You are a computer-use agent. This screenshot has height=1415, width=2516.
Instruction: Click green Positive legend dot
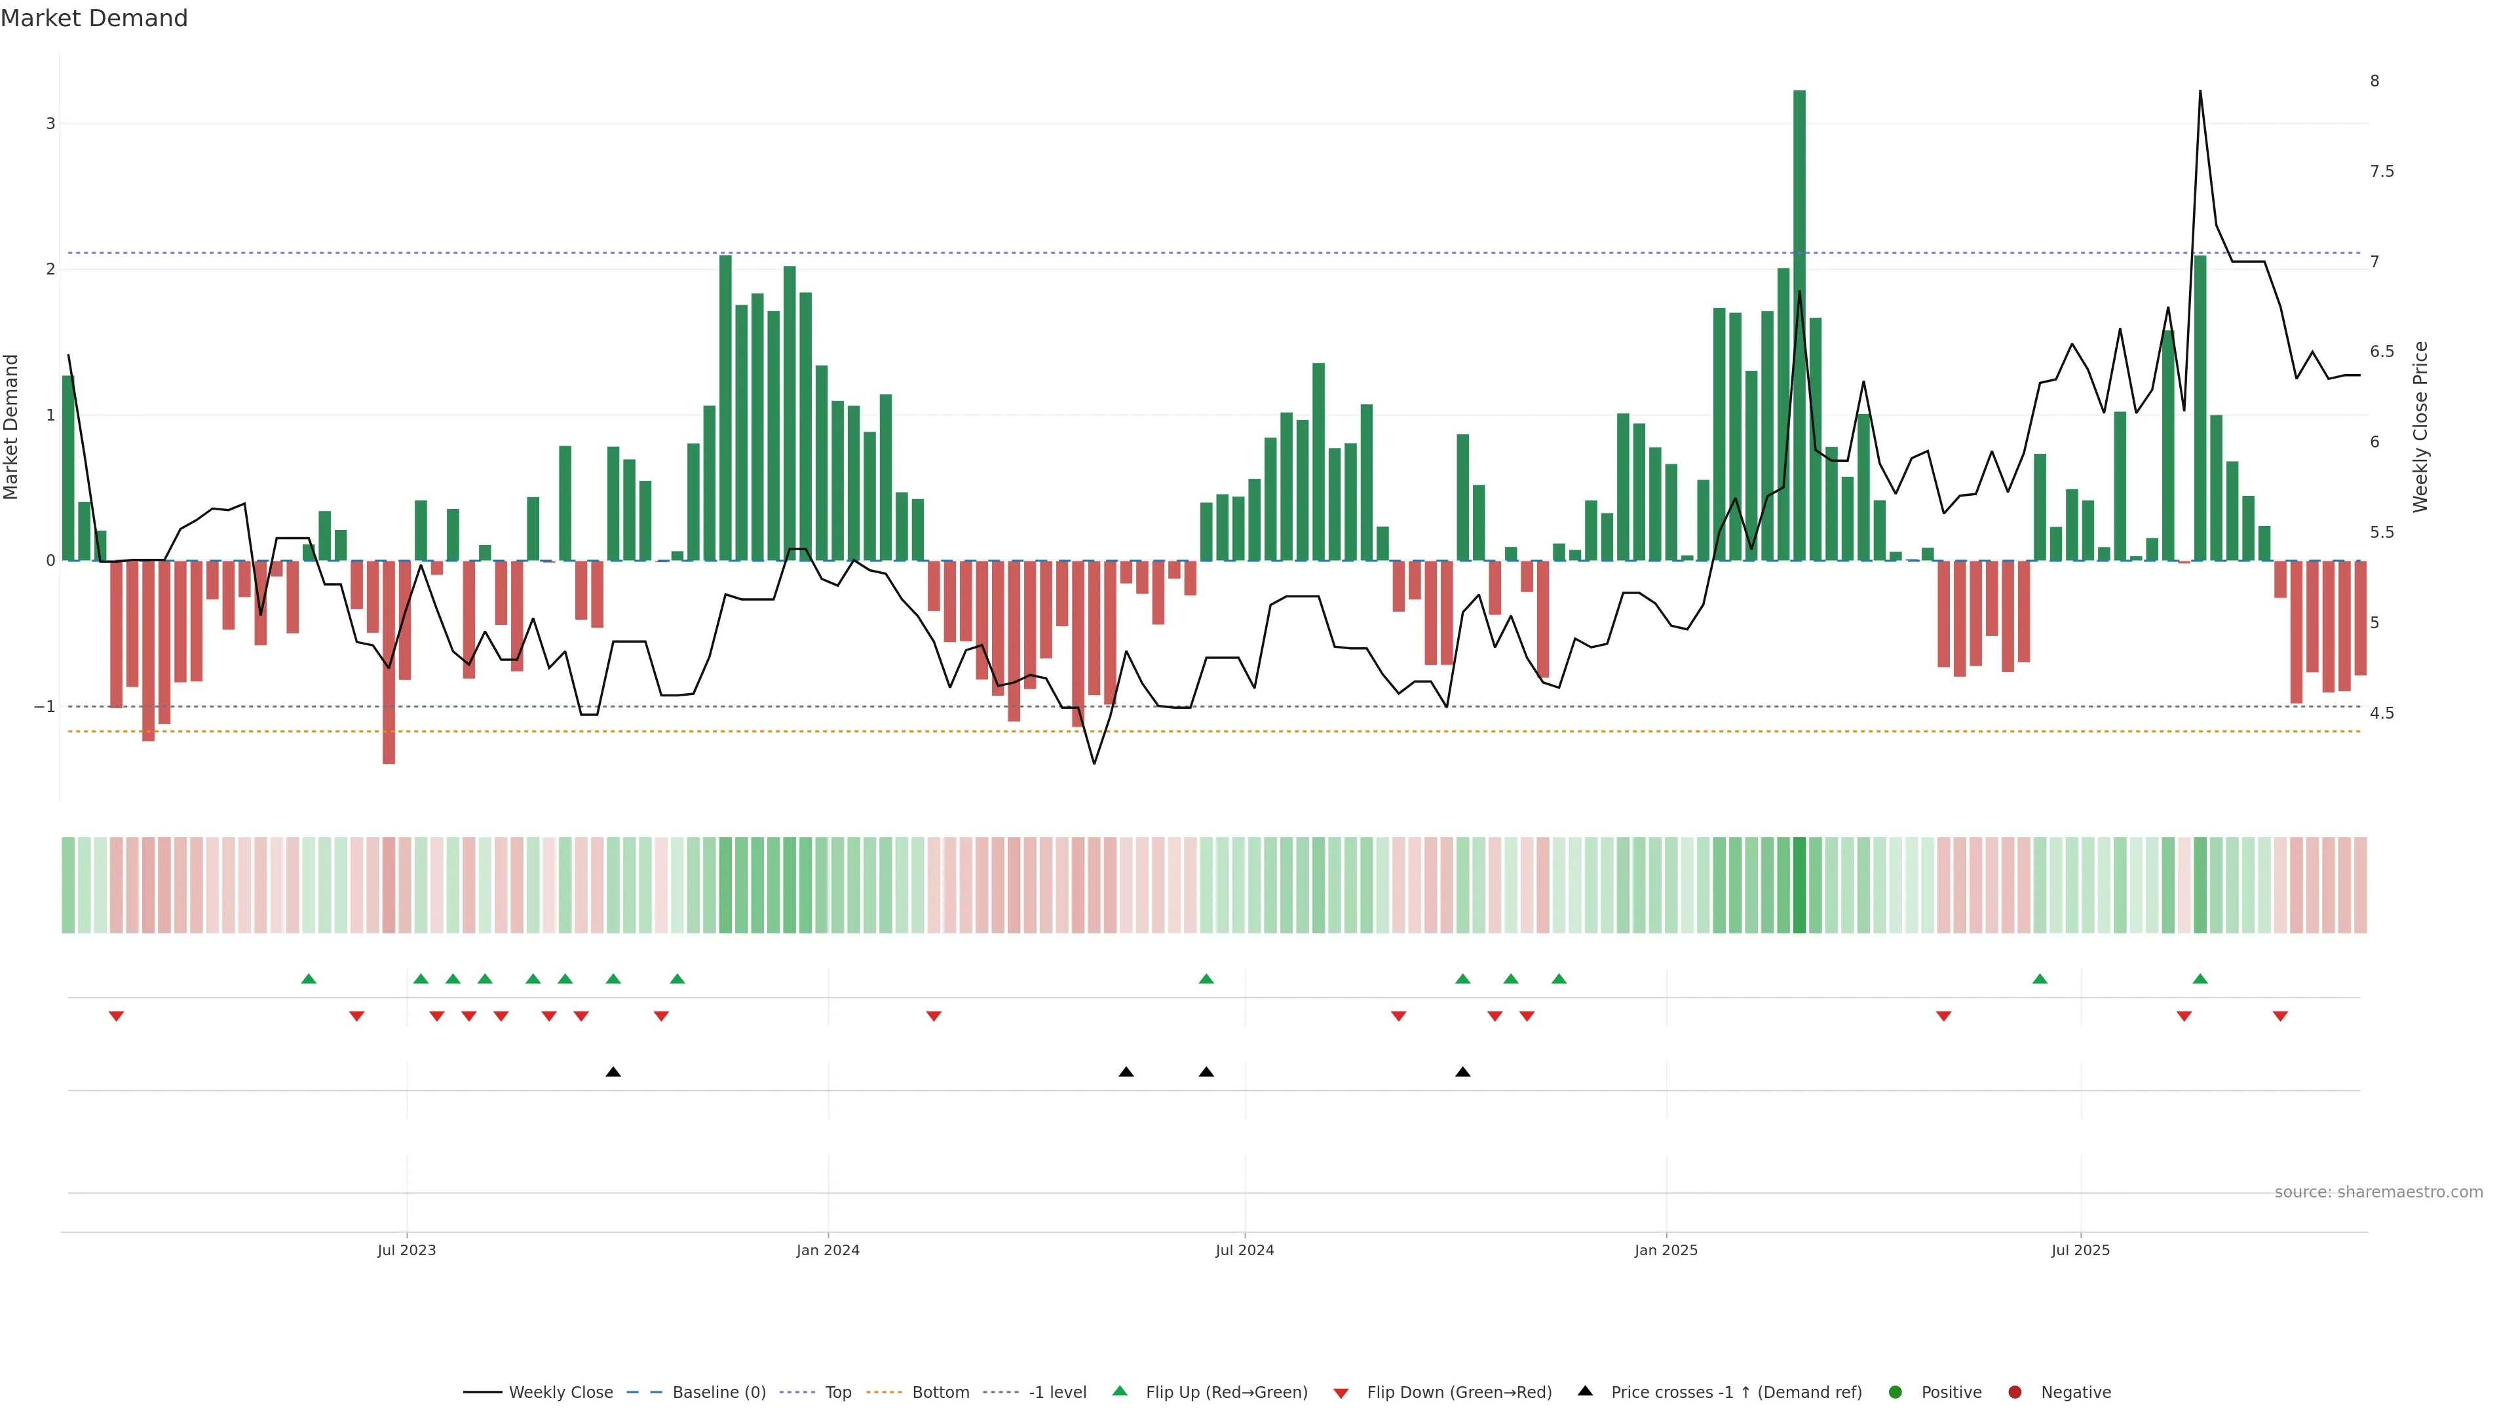[x=1896, y=1393]
